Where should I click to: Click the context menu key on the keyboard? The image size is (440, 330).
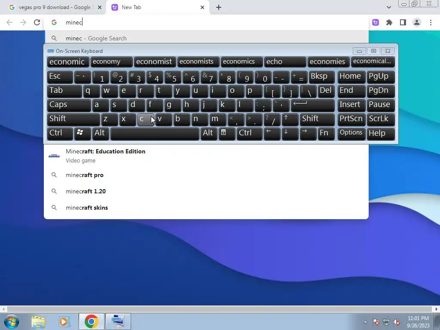coord(227,134)
